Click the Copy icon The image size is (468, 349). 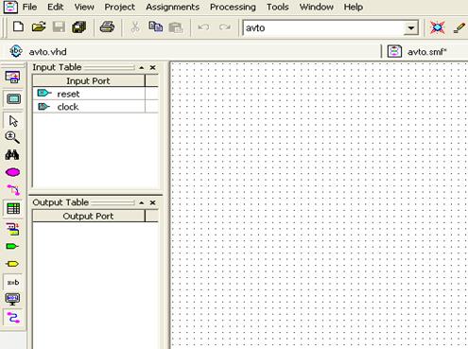[x=156, y=27]
